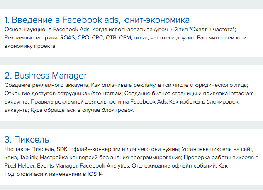This screenshot has height=190, width=263.
Task: Click text "Куда обращаться в случае блокировок"
Action: click(x=82, y=110)
